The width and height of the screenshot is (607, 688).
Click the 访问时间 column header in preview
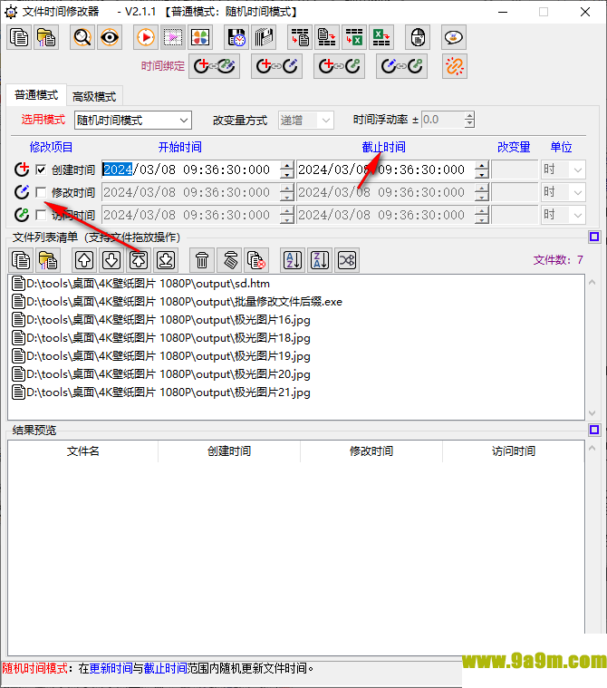coord(514,451)
